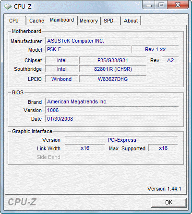Click the Southbridge label
This screenshot has height=214, width=192.
tap(28, 69)
